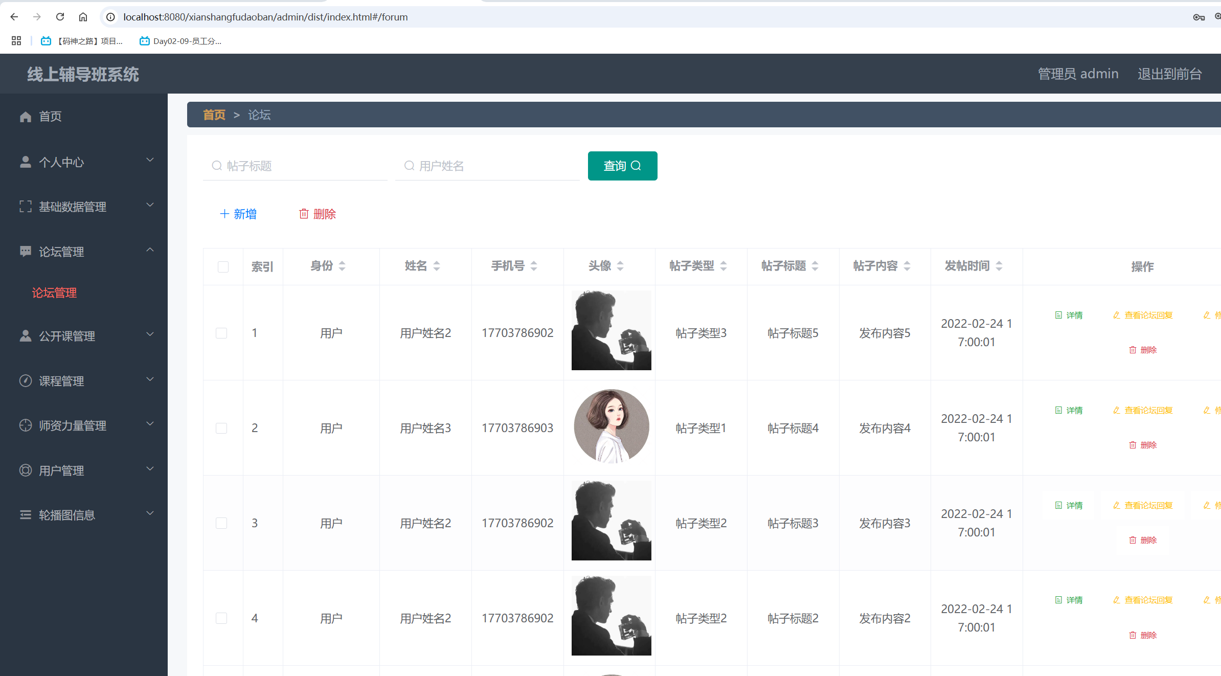Open browser home page icon

click(83, 17)
